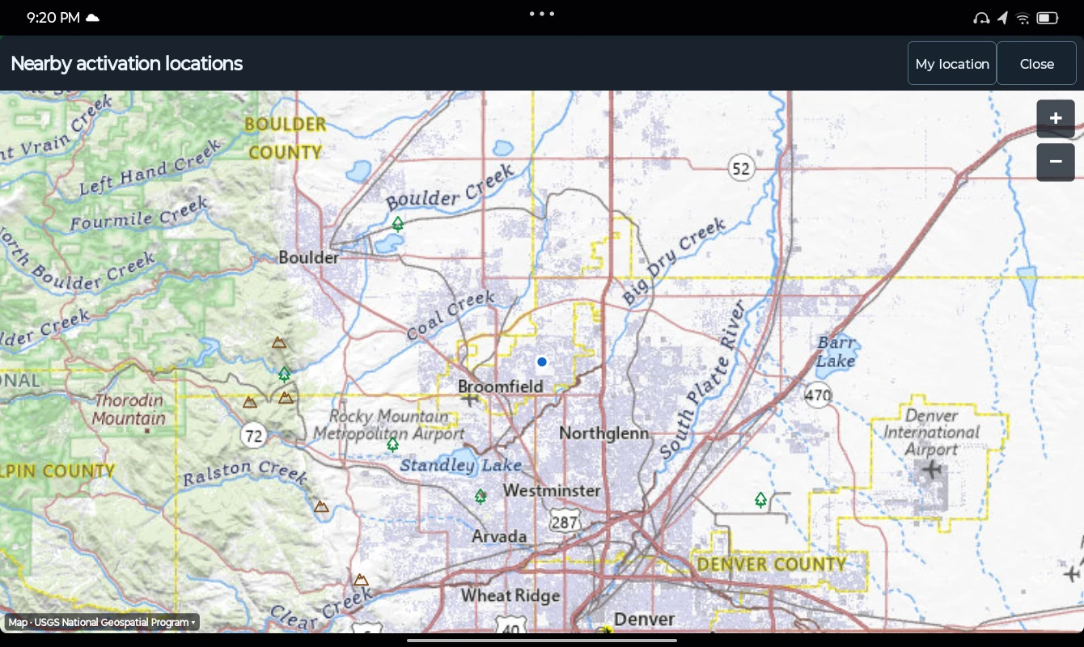Tap the park tree marker above Standley Lake label

click(392, 443)
